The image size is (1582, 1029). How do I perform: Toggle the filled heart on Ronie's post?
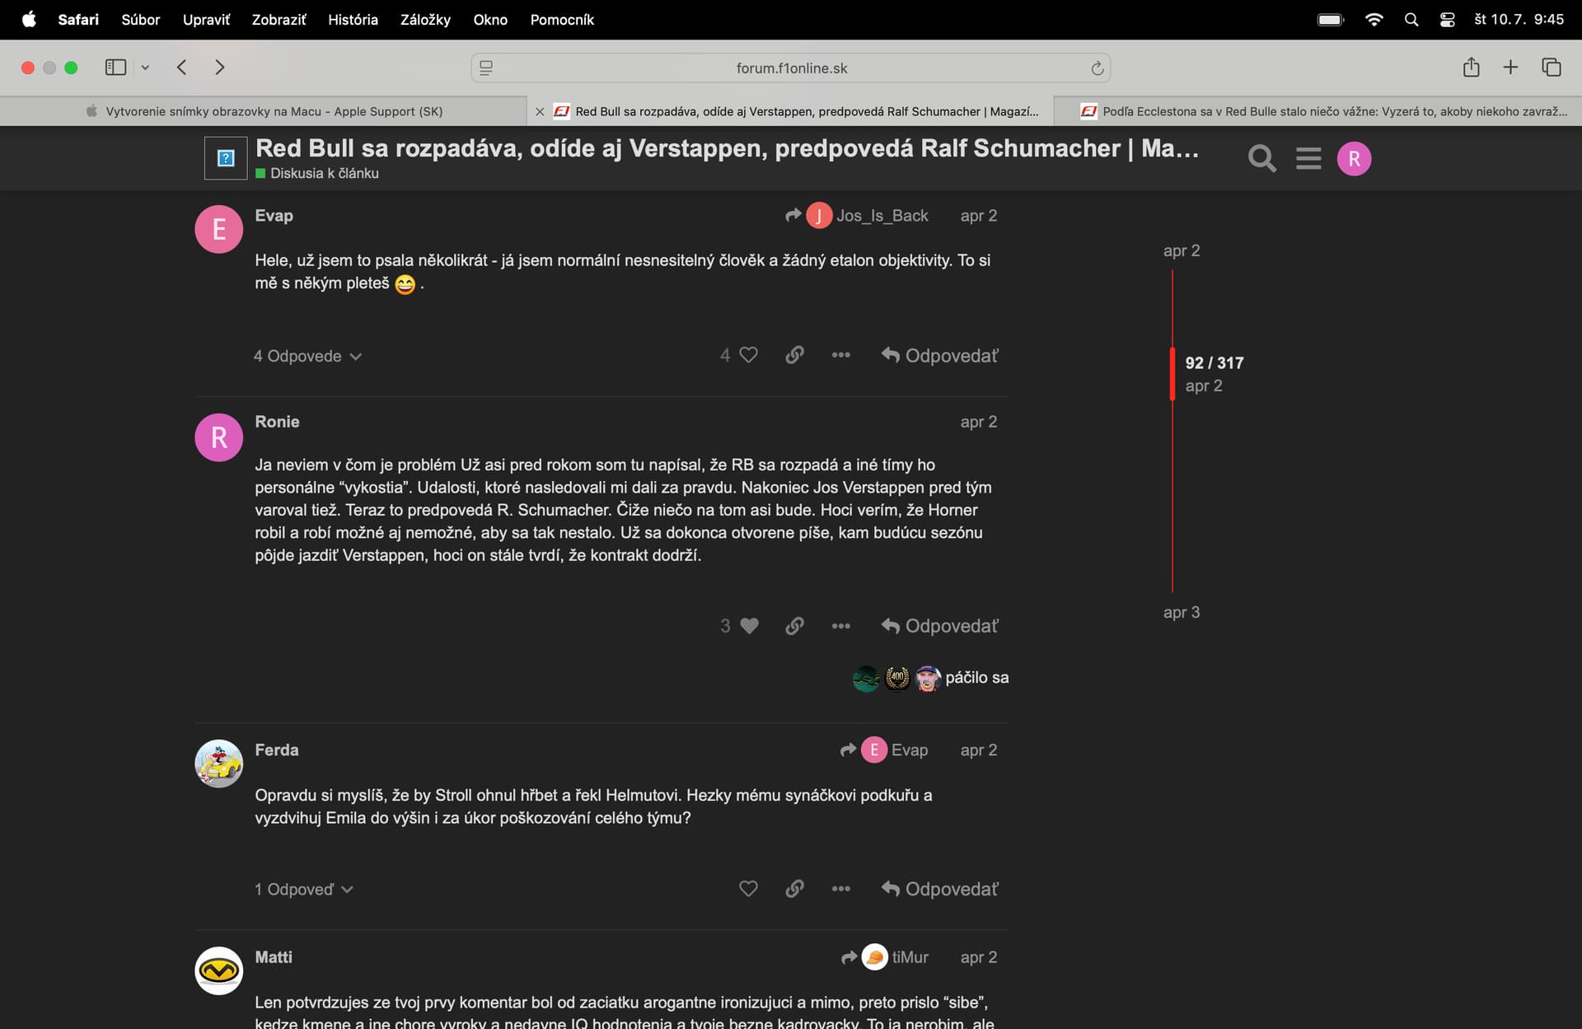click(749, 626)
